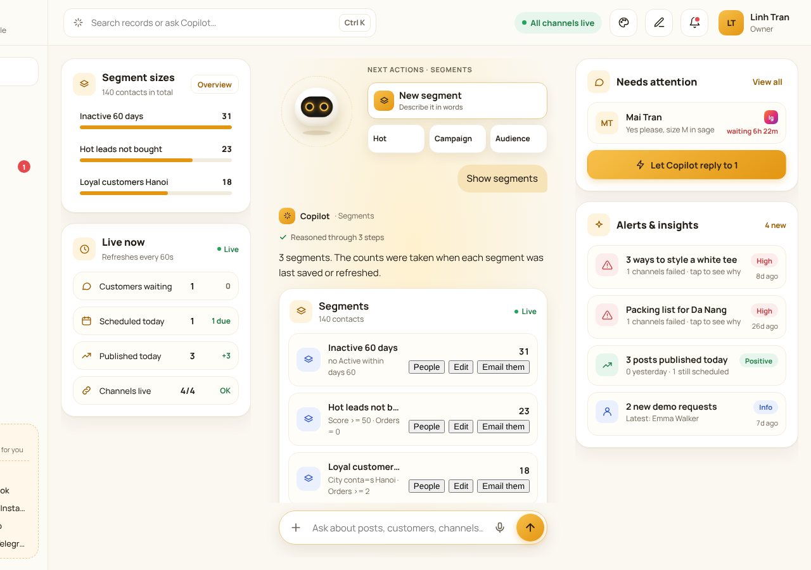The image size is (811, 570).
Task: Click the Copilot robot avatar
Action: tap(316, 110)
